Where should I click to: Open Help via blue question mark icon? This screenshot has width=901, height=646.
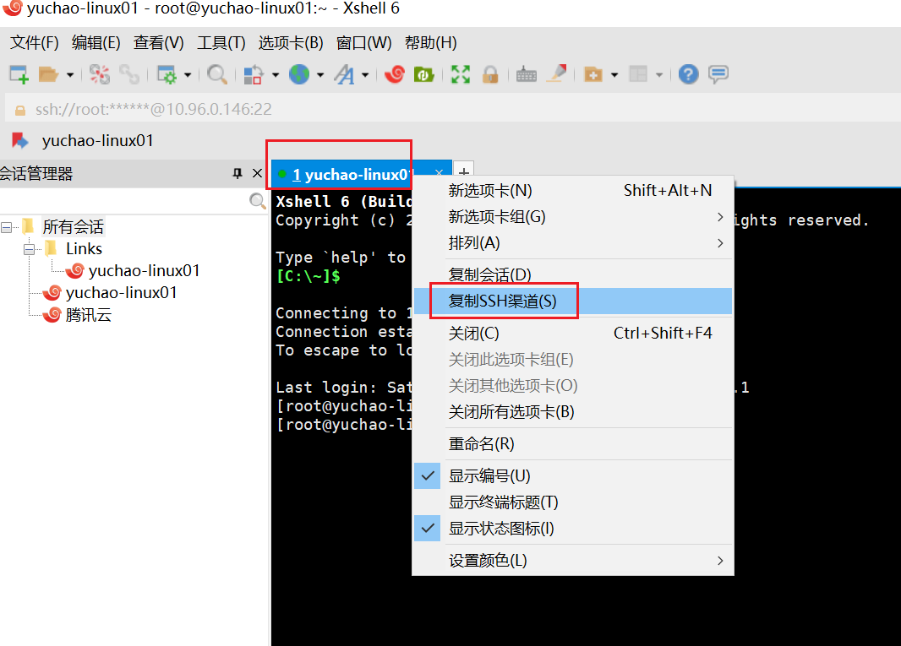point(689,74)
